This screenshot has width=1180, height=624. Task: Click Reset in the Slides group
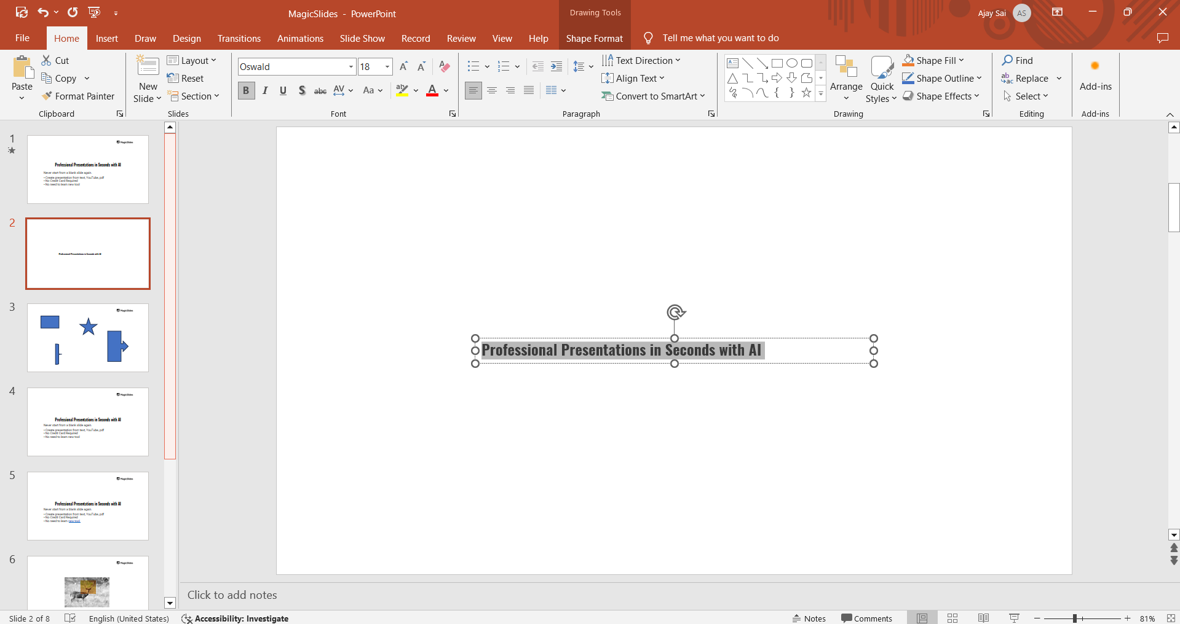tap(186, 78)
